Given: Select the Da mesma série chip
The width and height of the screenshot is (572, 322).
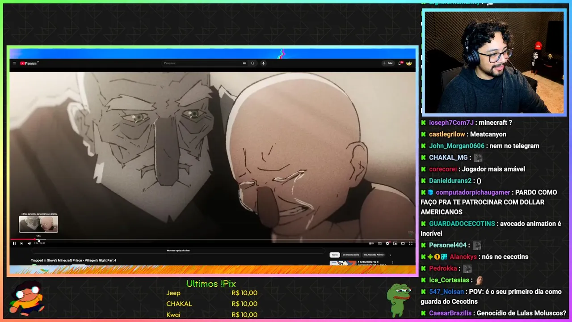Looking at the screenshot, I should pos(351,254).
